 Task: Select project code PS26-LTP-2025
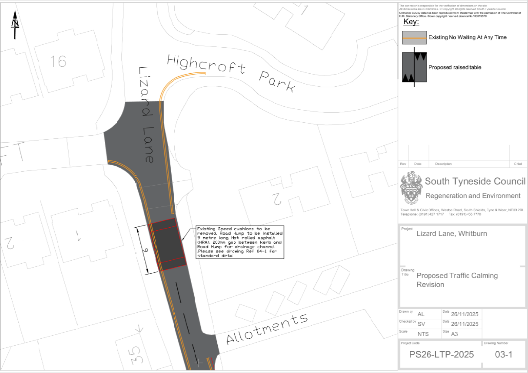[x=442, y=355]
